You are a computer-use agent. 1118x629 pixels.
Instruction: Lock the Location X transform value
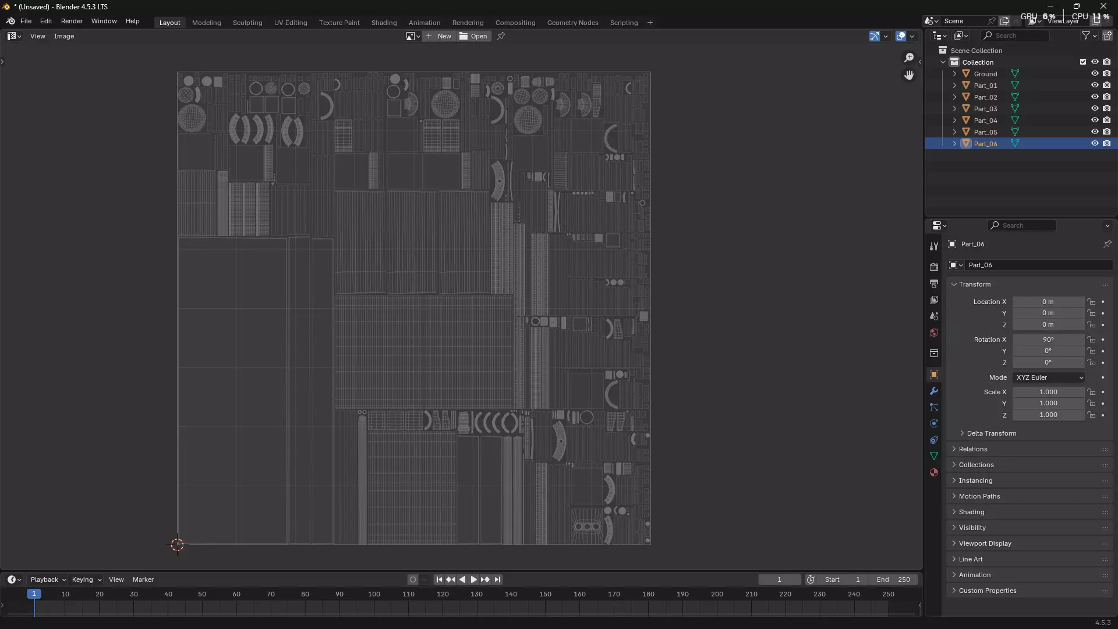pyautogui.click(x=1091, y=302)
